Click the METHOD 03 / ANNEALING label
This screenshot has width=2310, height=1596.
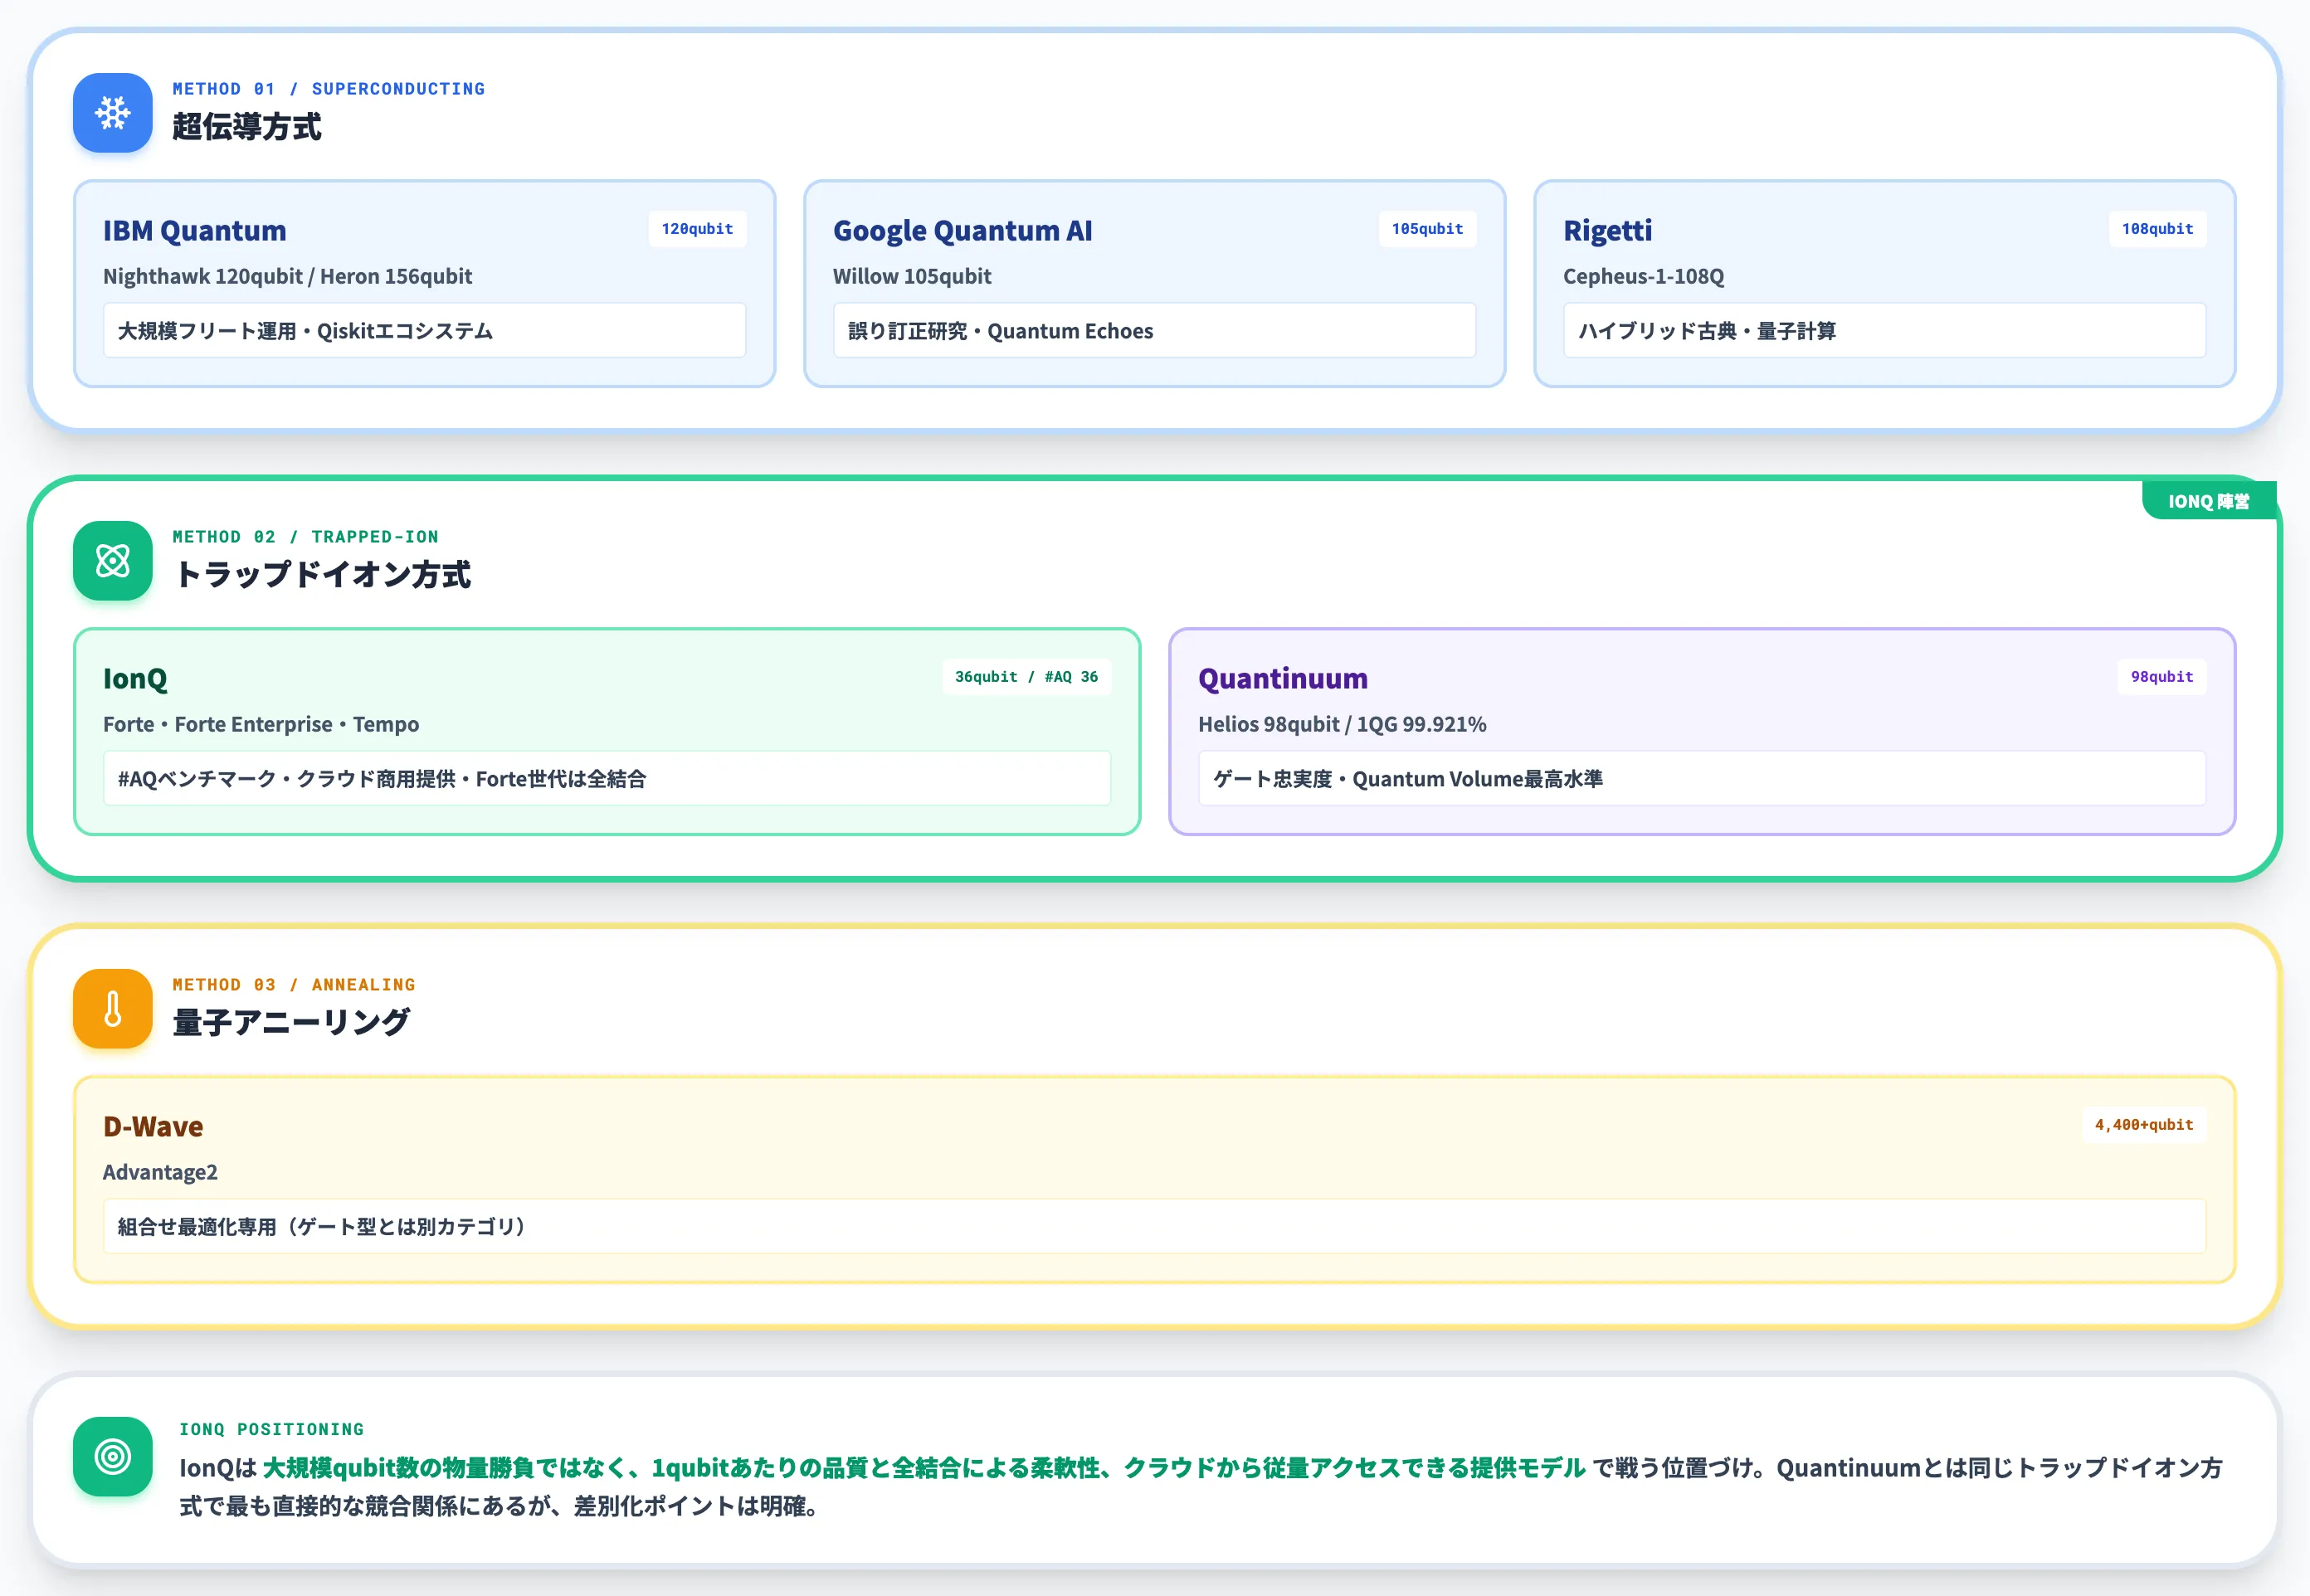[294, 985]
